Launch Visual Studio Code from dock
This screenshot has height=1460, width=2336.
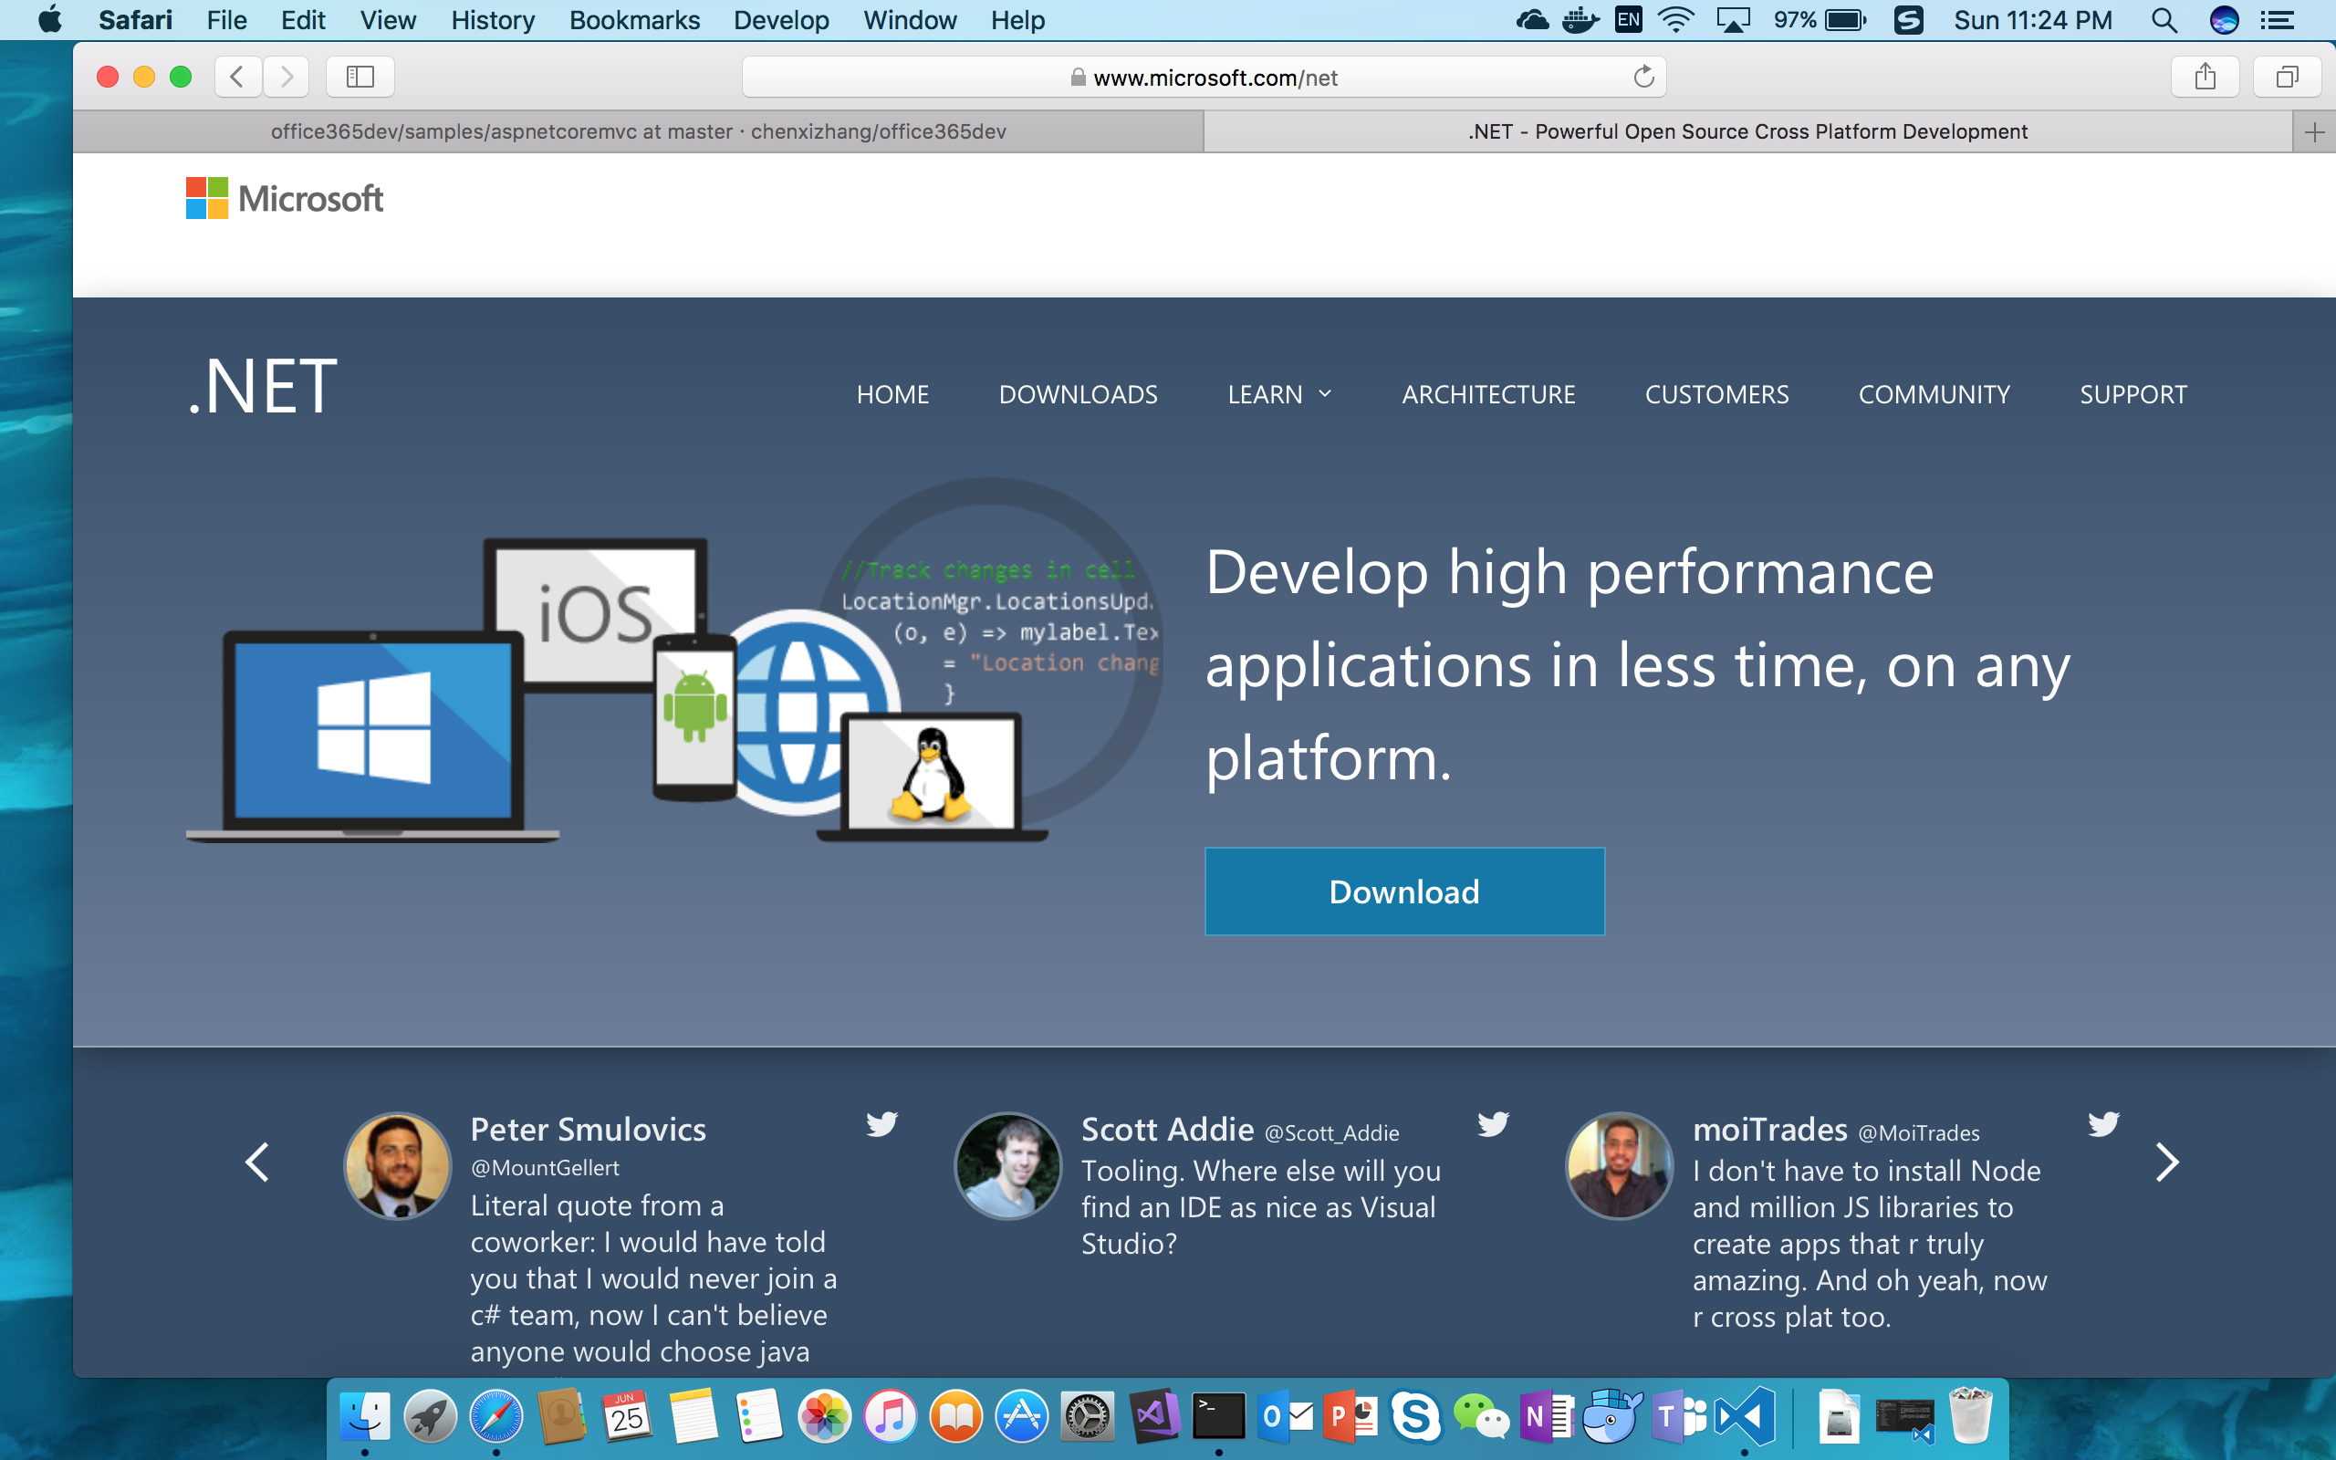[1745, 1416]
